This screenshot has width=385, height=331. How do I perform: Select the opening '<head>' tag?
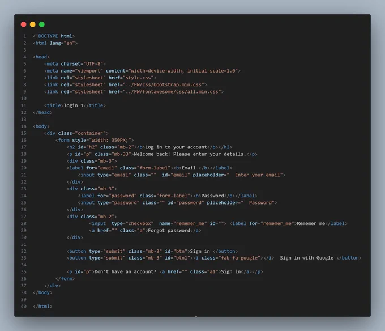(x=41, y=57)
